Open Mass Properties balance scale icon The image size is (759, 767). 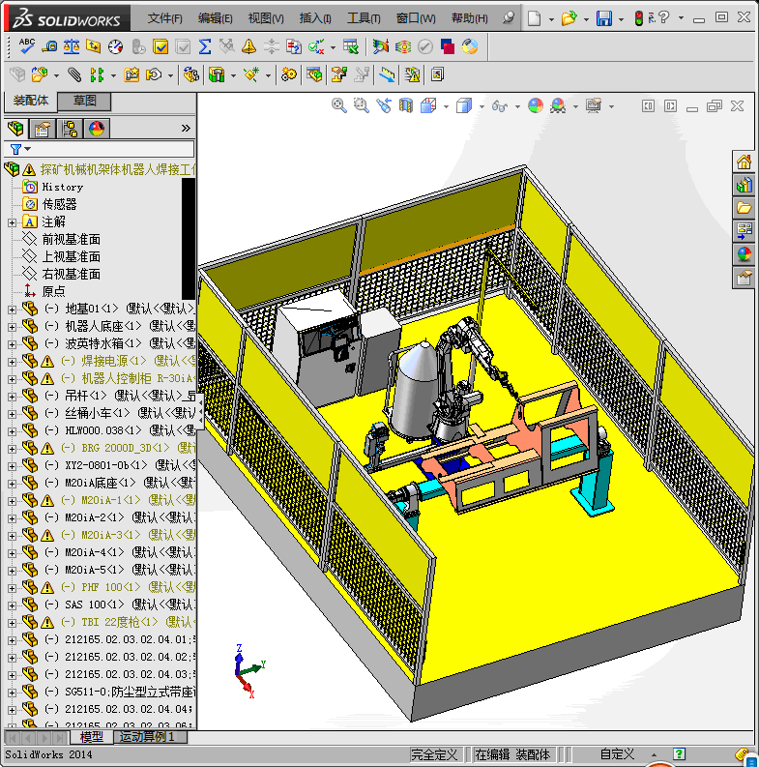pos(72,46)
